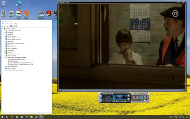Open the Device Manager Action menu
190x119 pixels.
tap(7, 24)
